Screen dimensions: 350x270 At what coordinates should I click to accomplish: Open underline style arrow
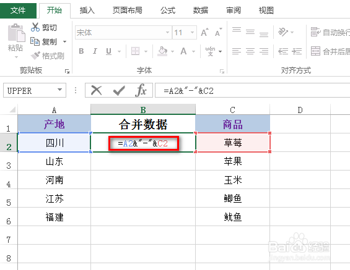pos(119,51)
